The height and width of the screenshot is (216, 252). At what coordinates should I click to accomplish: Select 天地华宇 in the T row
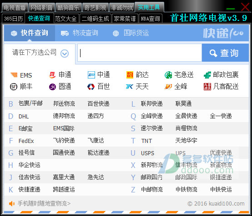tap(186, 141)
